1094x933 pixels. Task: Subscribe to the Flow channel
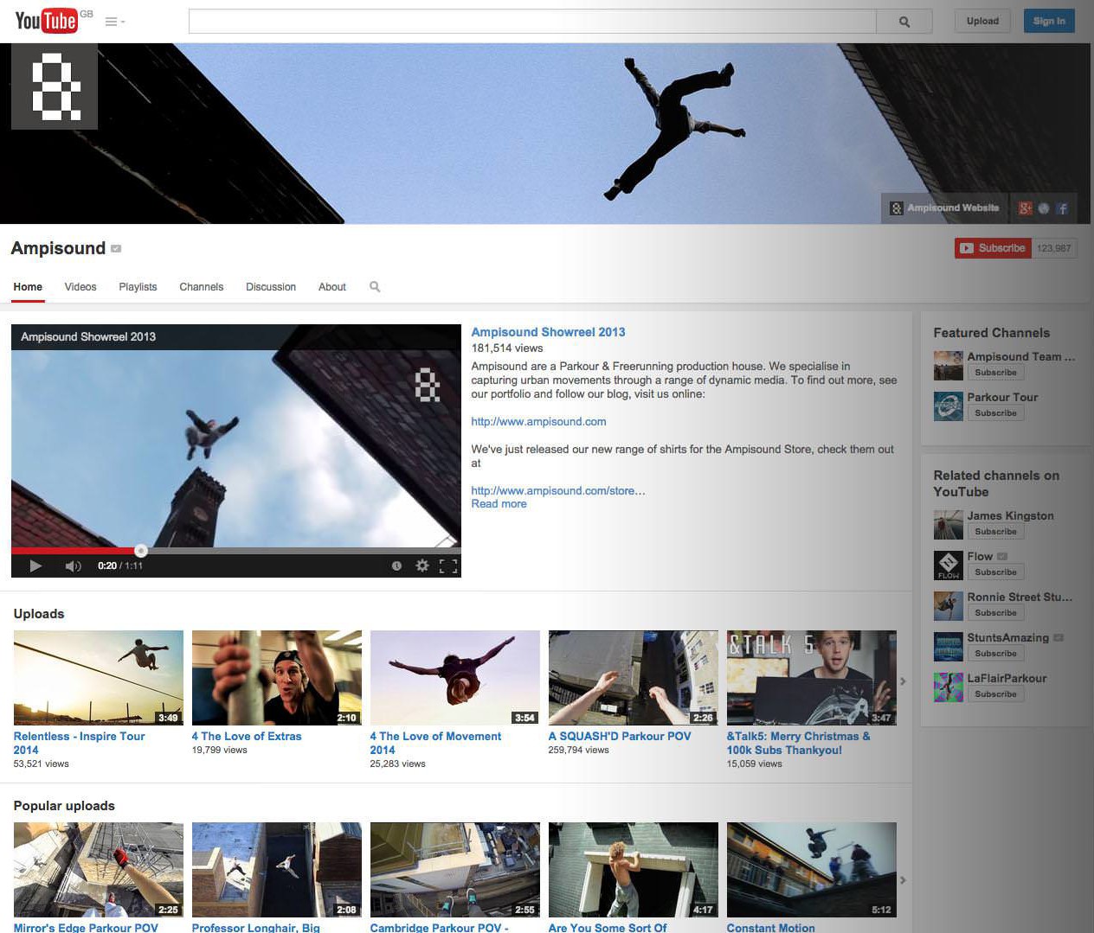[x=995, y=572]
